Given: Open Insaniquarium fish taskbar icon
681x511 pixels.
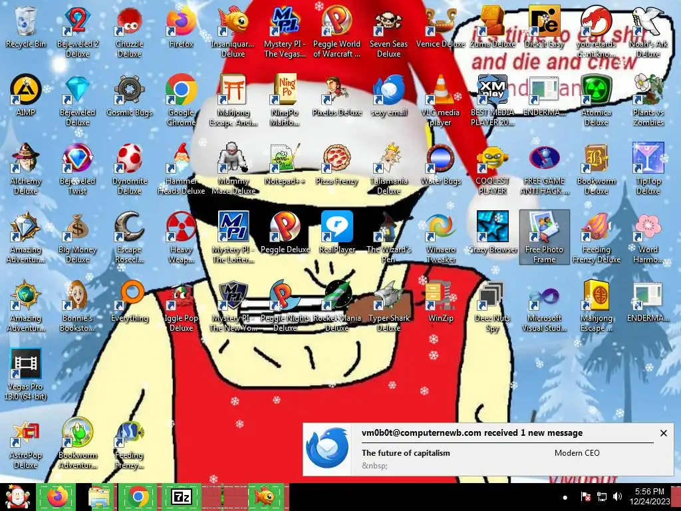Looking at the screenshot, I should (265, 497).
